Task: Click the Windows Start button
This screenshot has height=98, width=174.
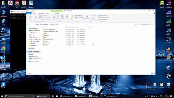Action: click(x=2, y=96)
